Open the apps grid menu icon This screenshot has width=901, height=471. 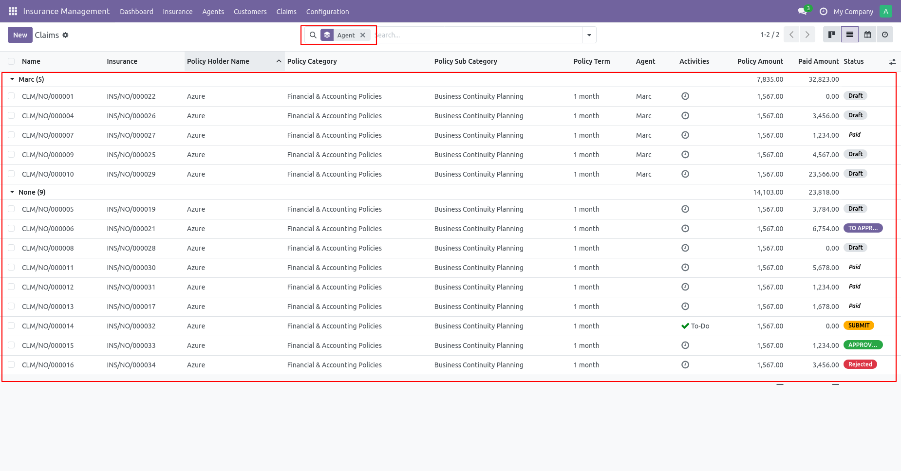pyautogui.click(x=13, y=11)
